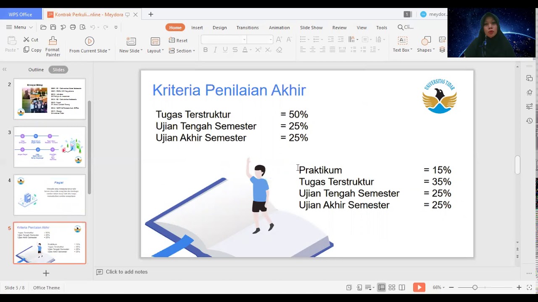The height and width of the screenshot is (302, 538).
Task: Undo the last action
Action: [x=92, y=27]
